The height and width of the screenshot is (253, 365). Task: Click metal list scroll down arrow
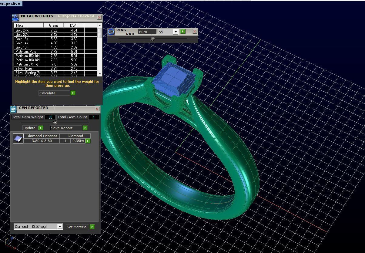99,74
